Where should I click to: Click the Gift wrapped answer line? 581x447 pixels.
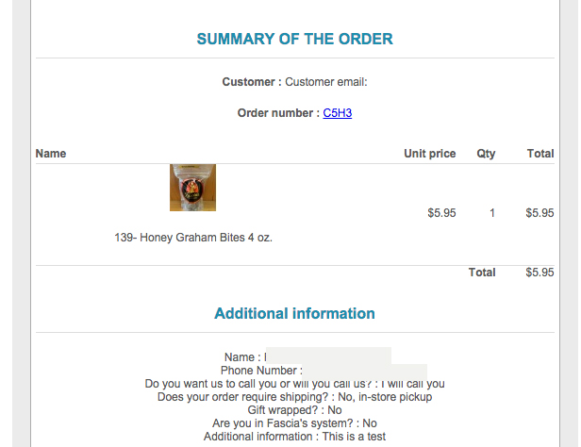coord(294,410)
